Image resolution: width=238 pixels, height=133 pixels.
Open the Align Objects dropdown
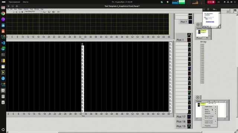tap(45, 12)
